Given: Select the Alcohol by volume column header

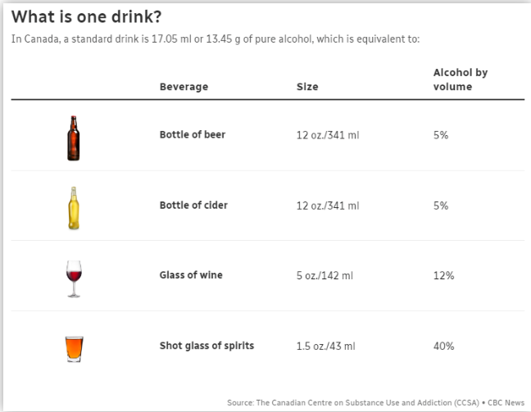Looking at the screenshot, I should click(460, 79).
